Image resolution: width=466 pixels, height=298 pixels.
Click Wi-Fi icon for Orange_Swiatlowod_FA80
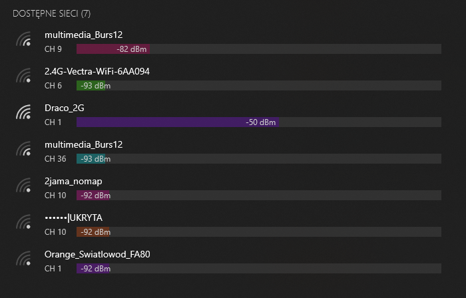[x=25, y=261]
